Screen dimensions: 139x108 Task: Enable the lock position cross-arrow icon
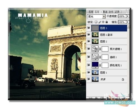click(103, 22)
